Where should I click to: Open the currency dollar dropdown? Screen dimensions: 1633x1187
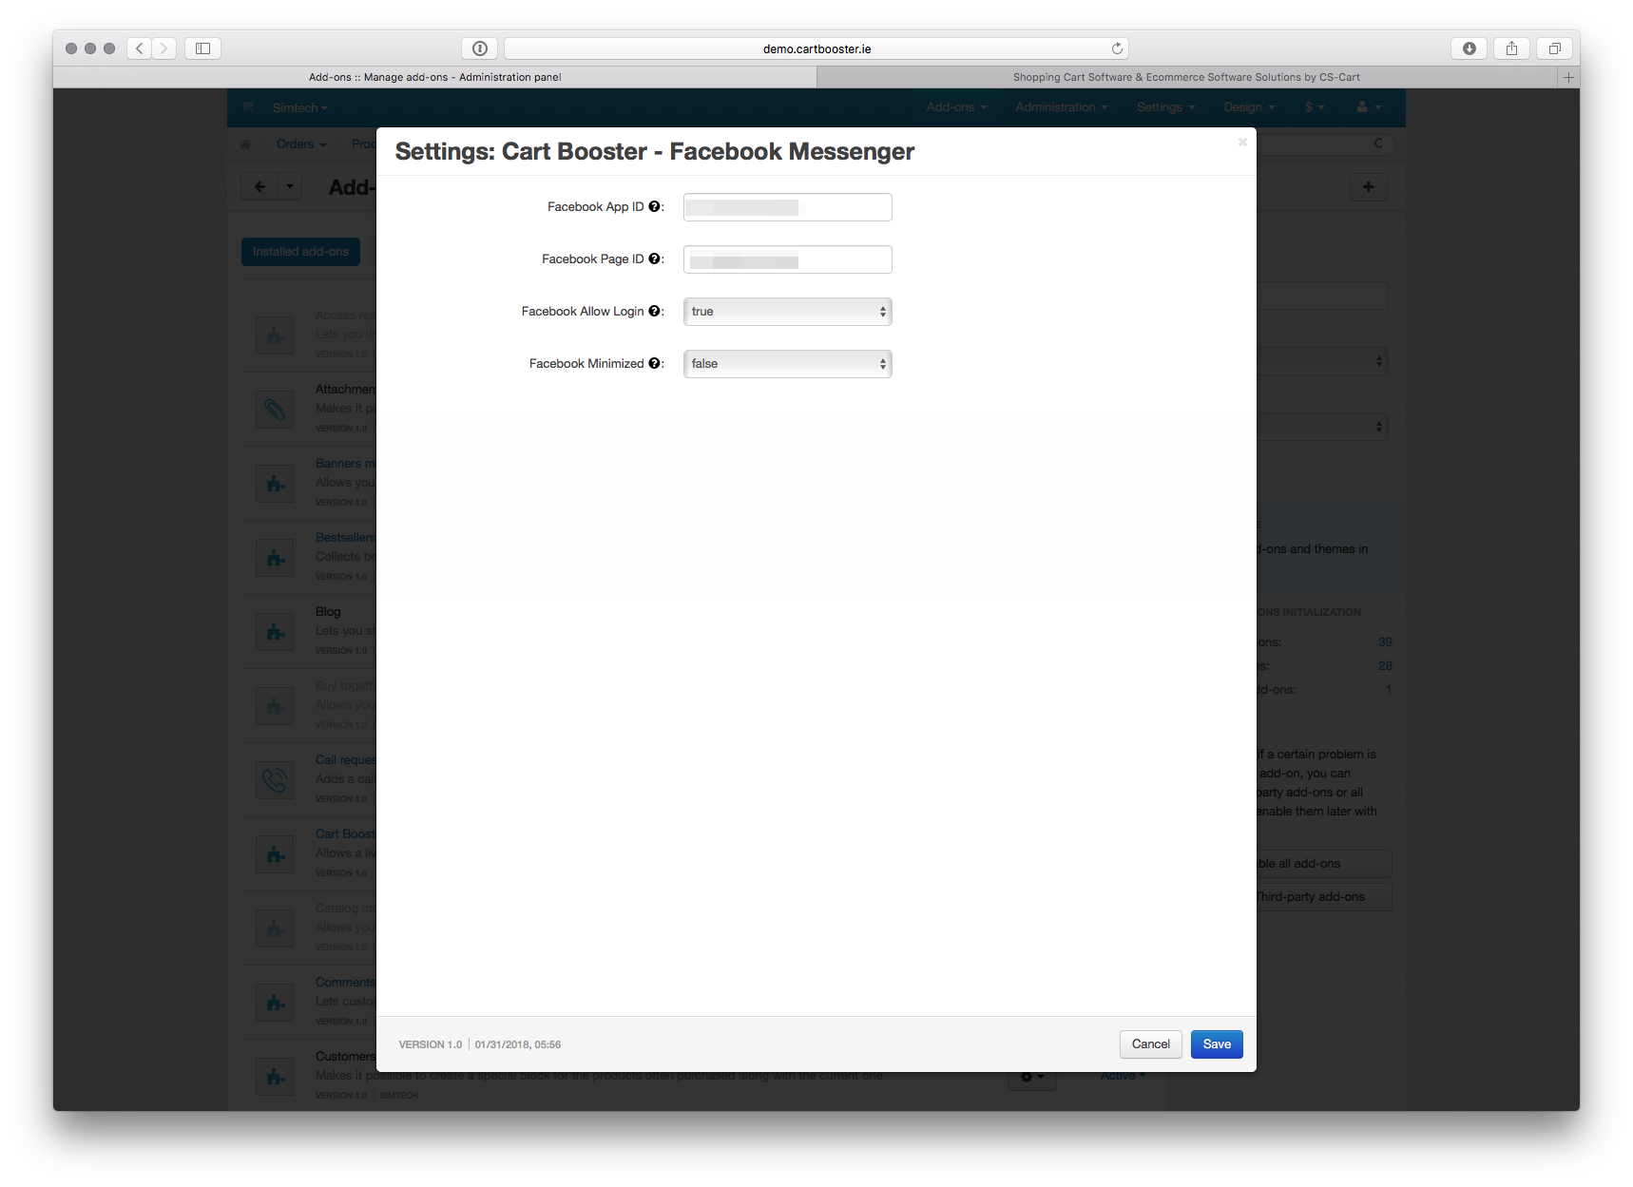click(1315, 107)
